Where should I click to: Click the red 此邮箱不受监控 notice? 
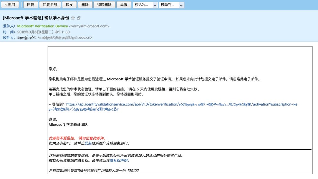point(77,138)
